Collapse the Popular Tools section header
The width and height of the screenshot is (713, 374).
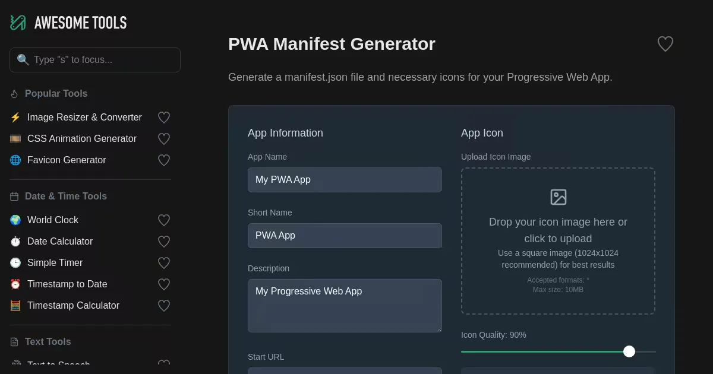click(56, 94)
